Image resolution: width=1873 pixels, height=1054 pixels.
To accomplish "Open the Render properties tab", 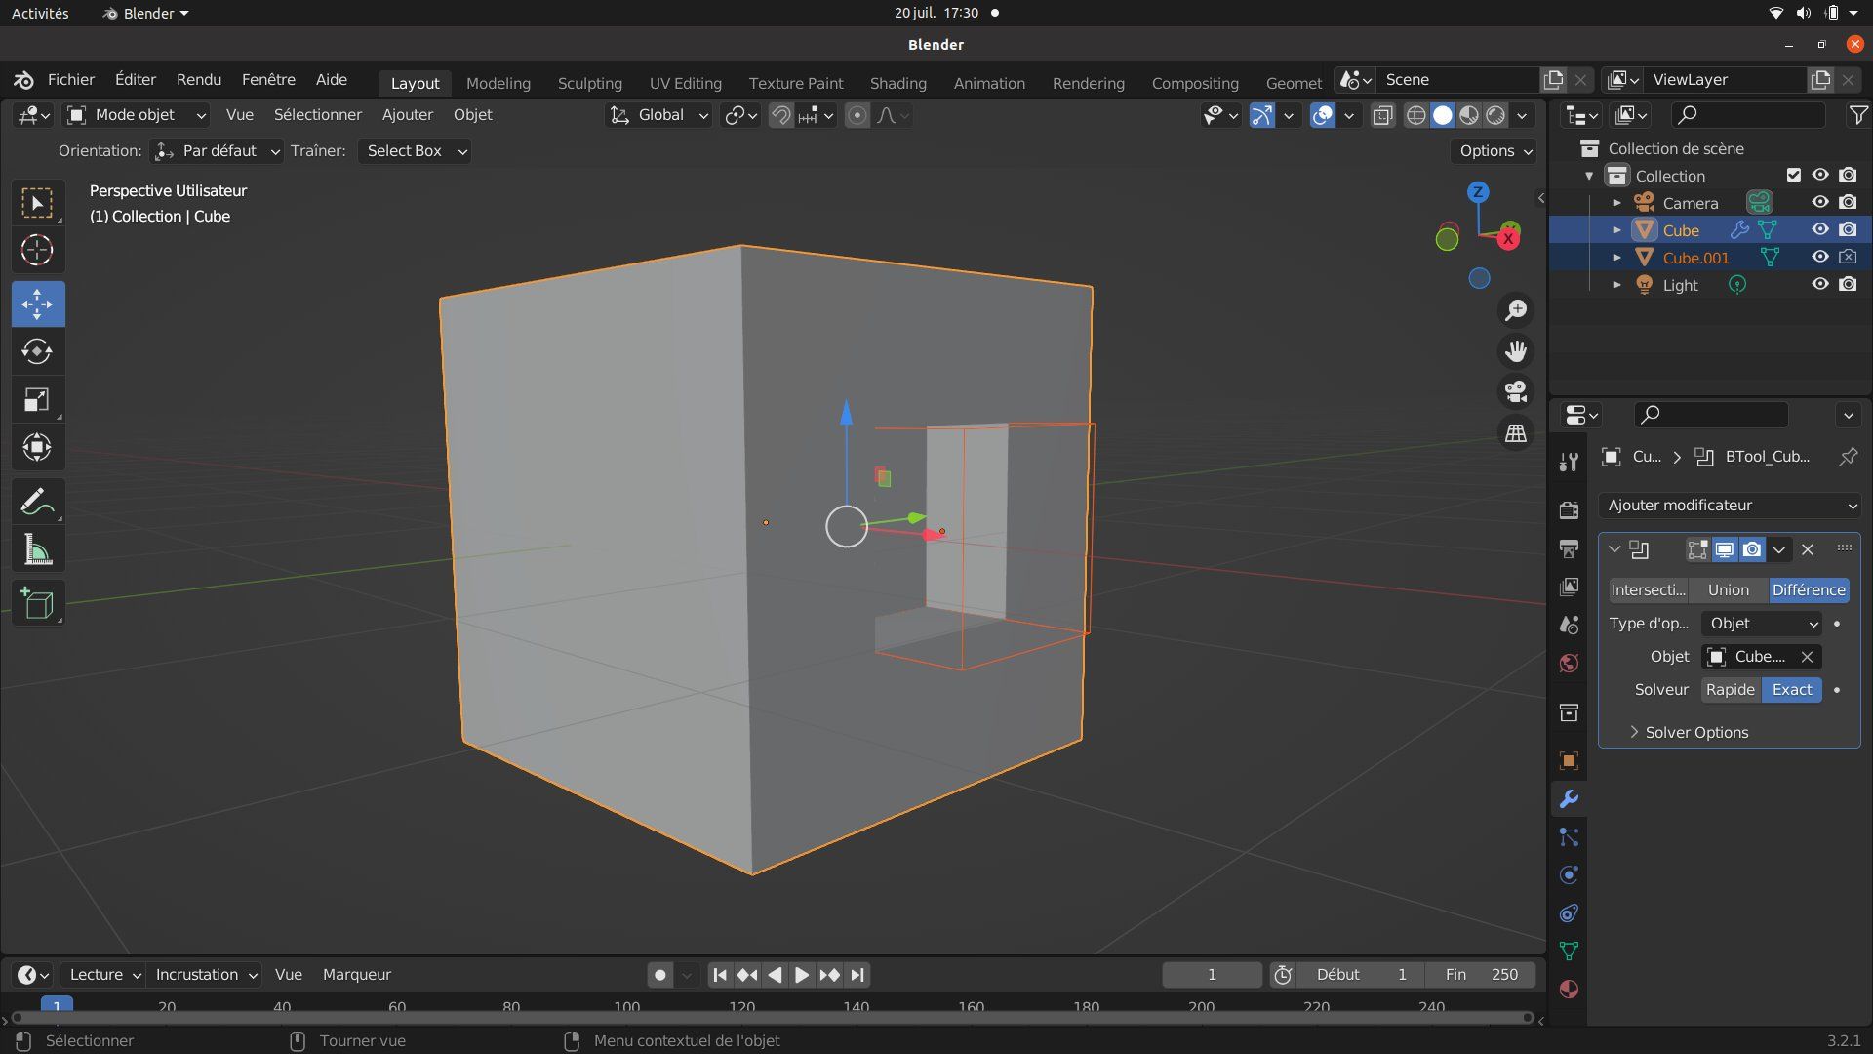I will click(x=1569, y=510).
